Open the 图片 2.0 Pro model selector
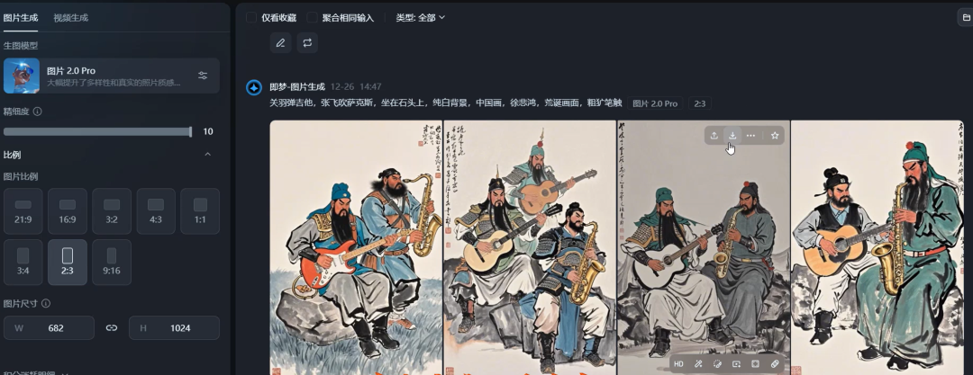 tap(111, 76)
